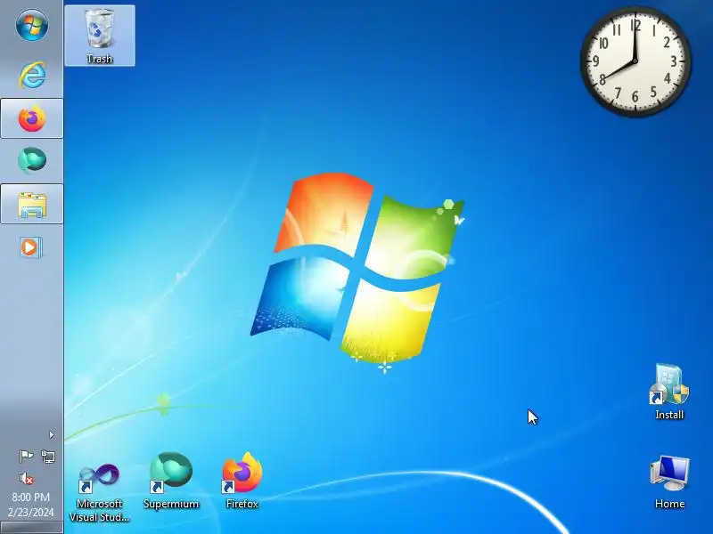
Task: Select the Firefox desktop shortcut
Action: 242,481
